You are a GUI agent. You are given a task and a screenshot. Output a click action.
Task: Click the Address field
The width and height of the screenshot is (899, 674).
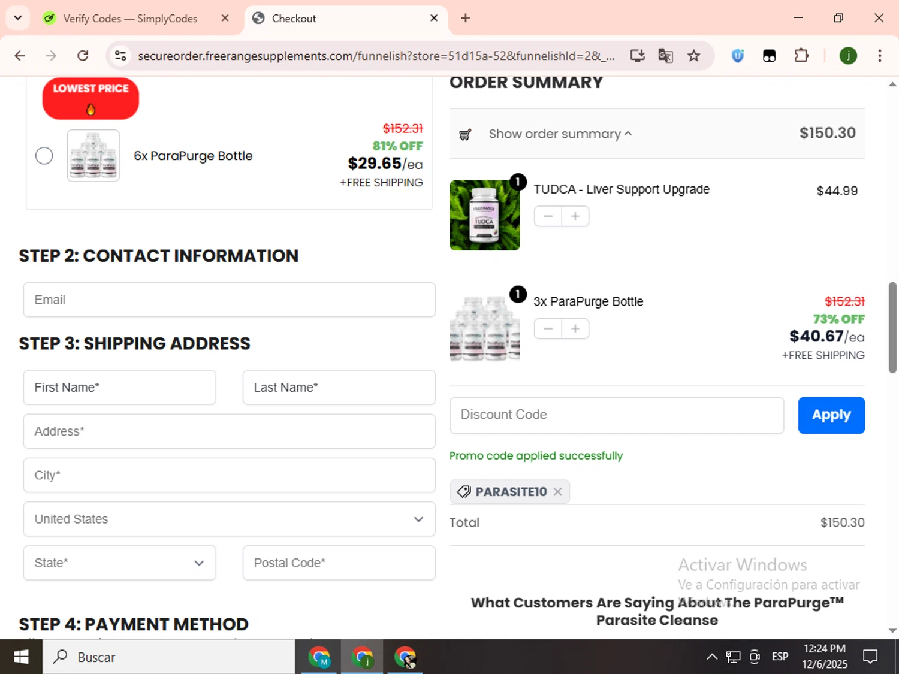229,431
